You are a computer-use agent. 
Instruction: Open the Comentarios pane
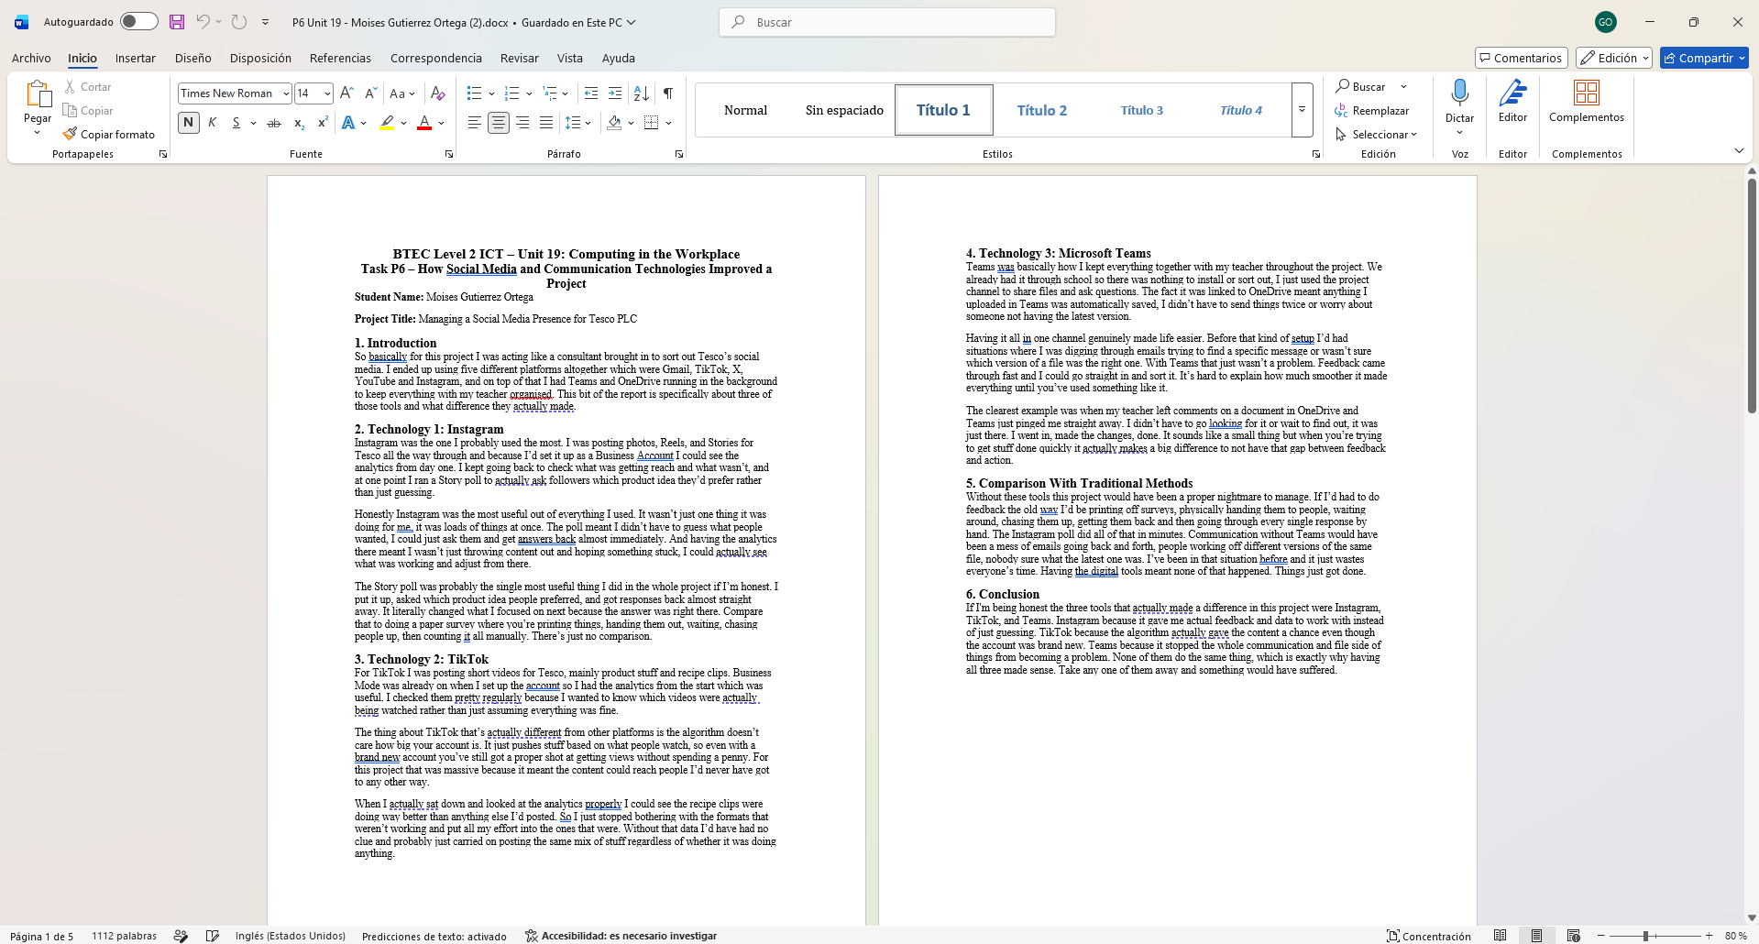[1522, 58]
